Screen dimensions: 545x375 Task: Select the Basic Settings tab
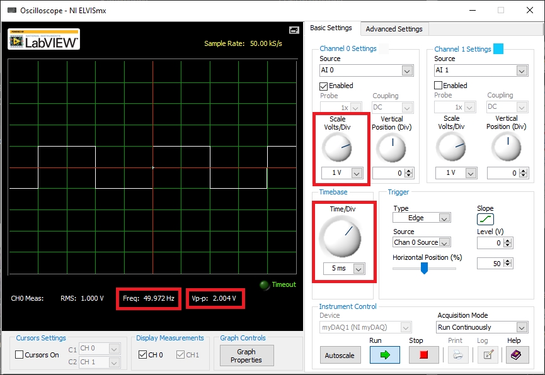(x=331, y=28)
